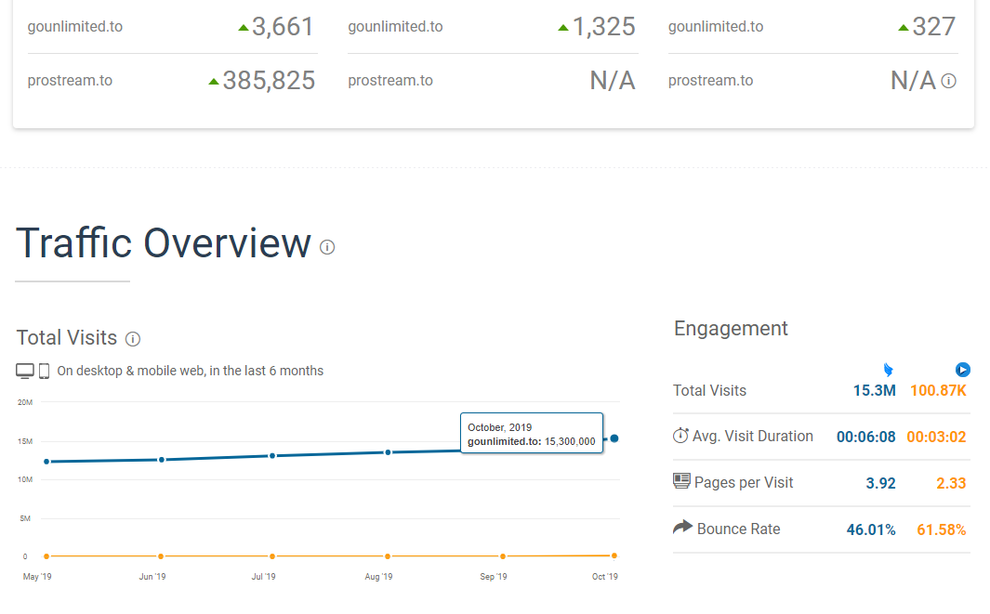Click the info icon beside Traffic Overview
Image resolution: width=990 pixels, height=614 pixels.
pyautogui.click(x=327, y=247)
